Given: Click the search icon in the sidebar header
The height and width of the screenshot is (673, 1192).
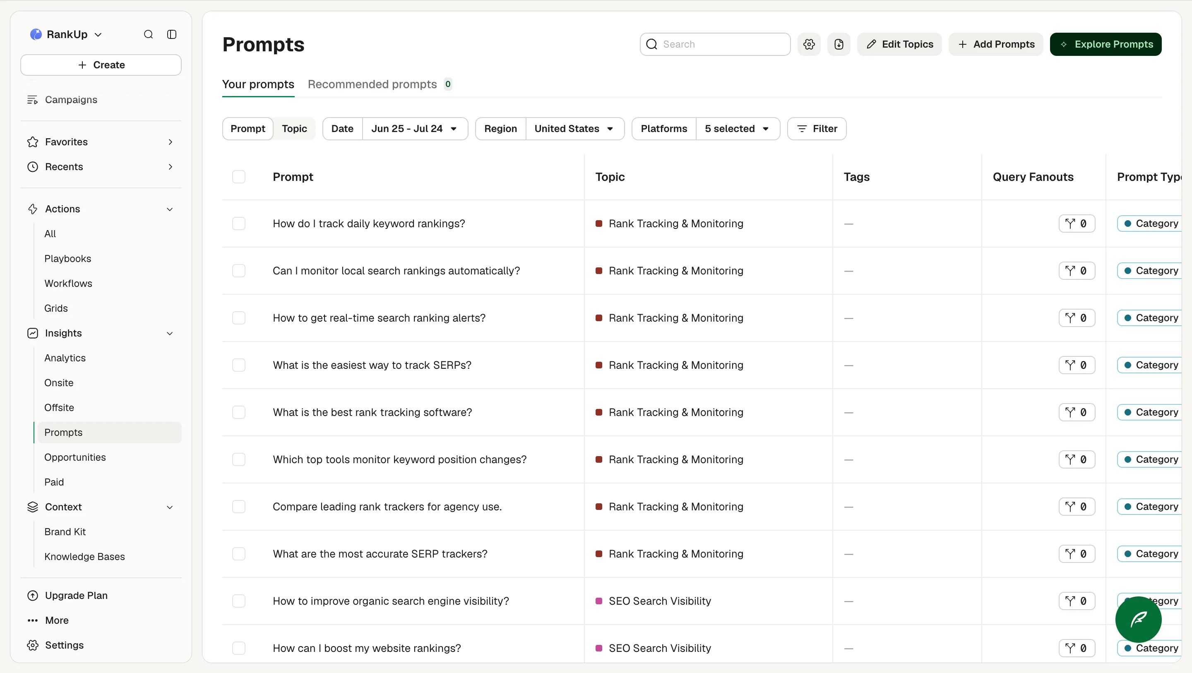Looking at the screenshot, I should (148, 34).
